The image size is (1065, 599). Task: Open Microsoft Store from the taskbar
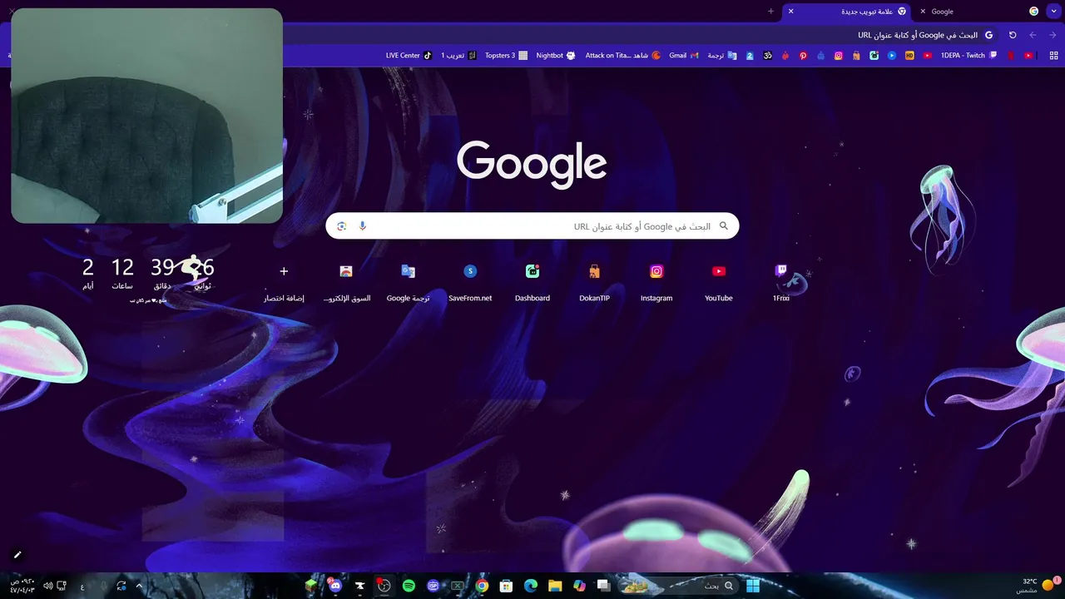pos(506,586)
